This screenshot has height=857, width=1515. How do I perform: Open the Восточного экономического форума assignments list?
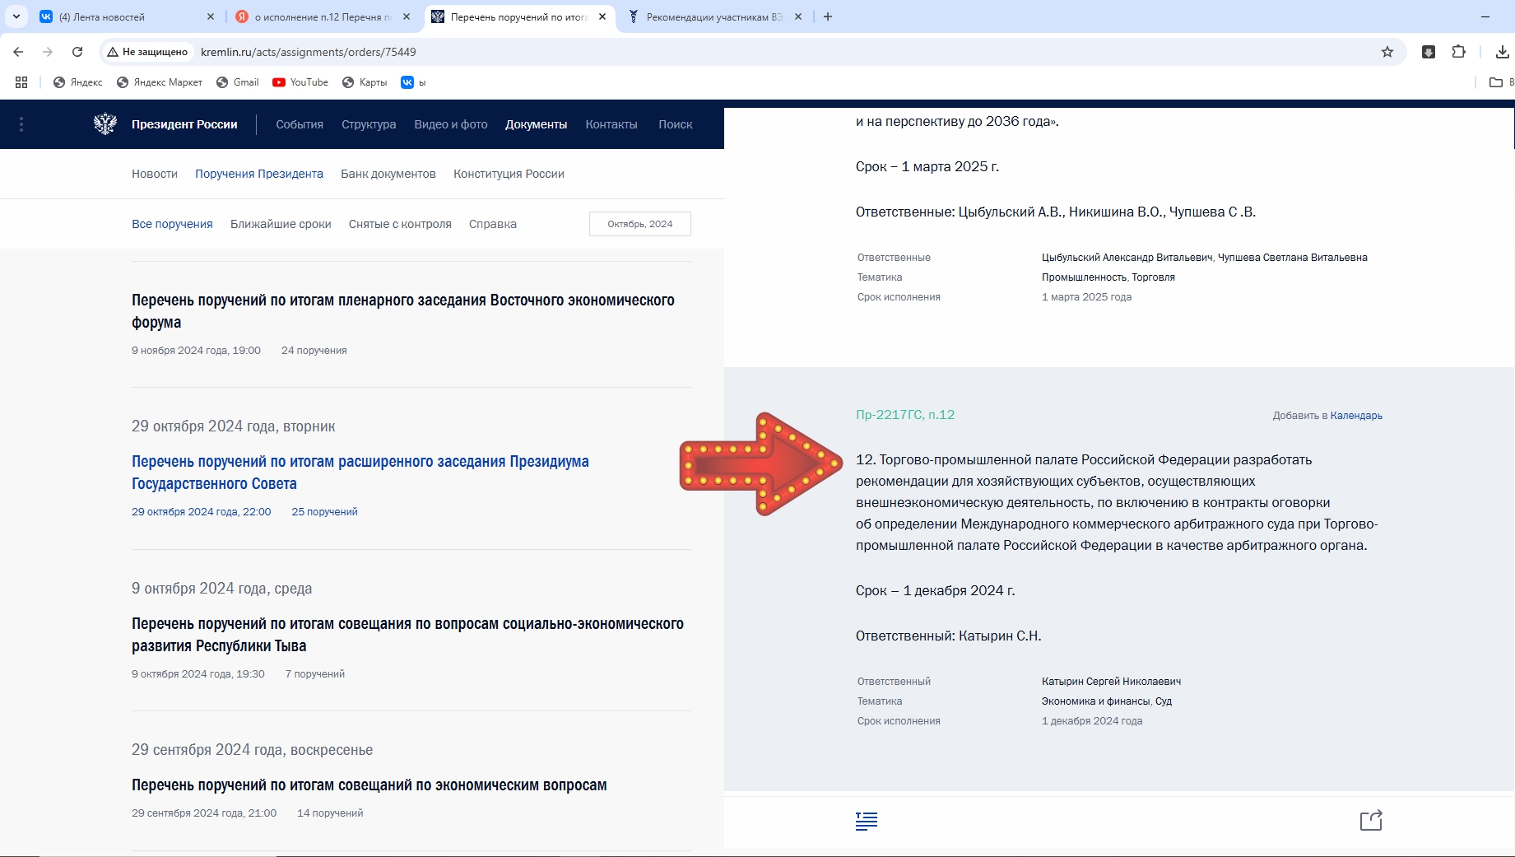pos(403,311)
